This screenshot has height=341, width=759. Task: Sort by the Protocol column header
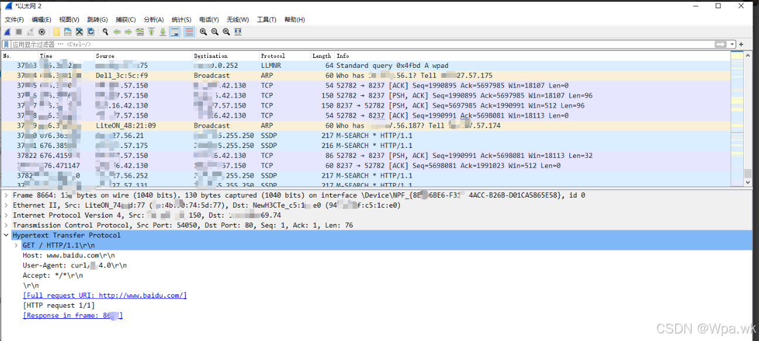(284, 56)
